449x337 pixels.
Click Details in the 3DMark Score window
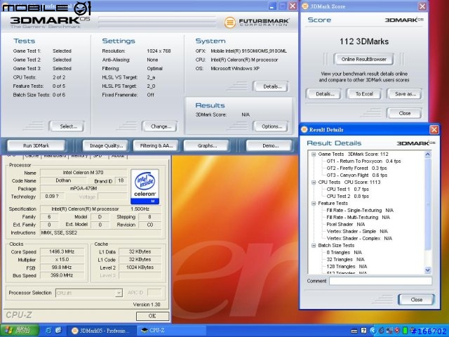click(x=324, y=94)
